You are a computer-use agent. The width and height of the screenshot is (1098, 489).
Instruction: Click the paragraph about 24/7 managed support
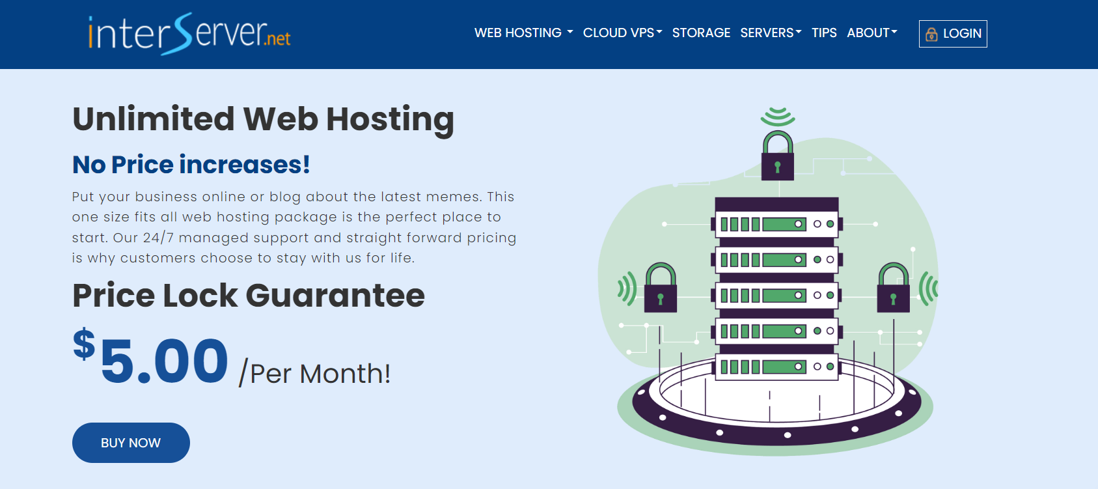(x=294, y=227)
